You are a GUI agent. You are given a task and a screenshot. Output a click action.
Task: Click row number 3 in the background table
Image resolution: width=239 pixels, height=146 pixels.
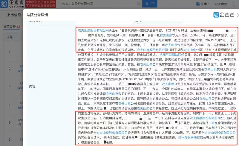tap(10, 86)
